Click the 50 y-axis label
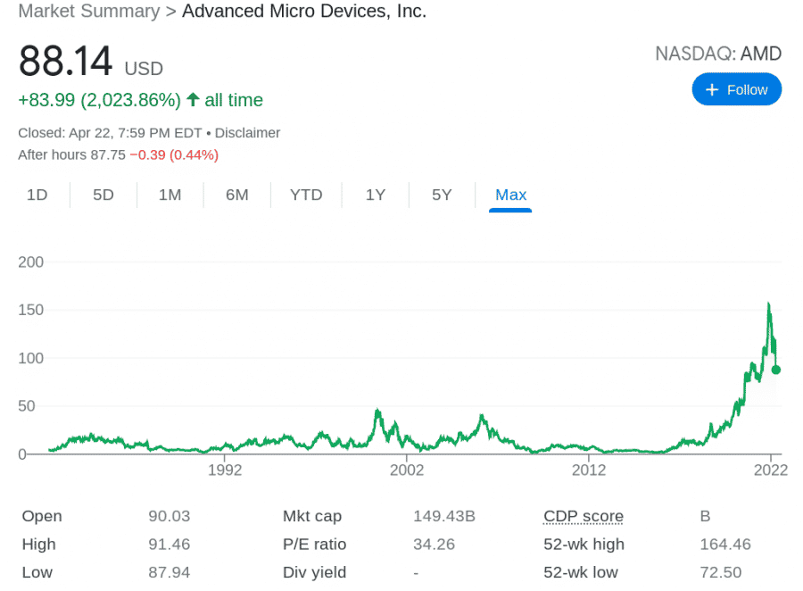803x591 pixels. tap(27, 406)
